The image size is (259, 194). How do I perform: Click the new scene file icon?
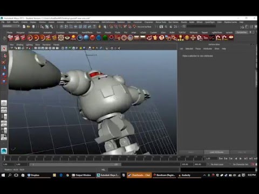(x=24, y=26)
